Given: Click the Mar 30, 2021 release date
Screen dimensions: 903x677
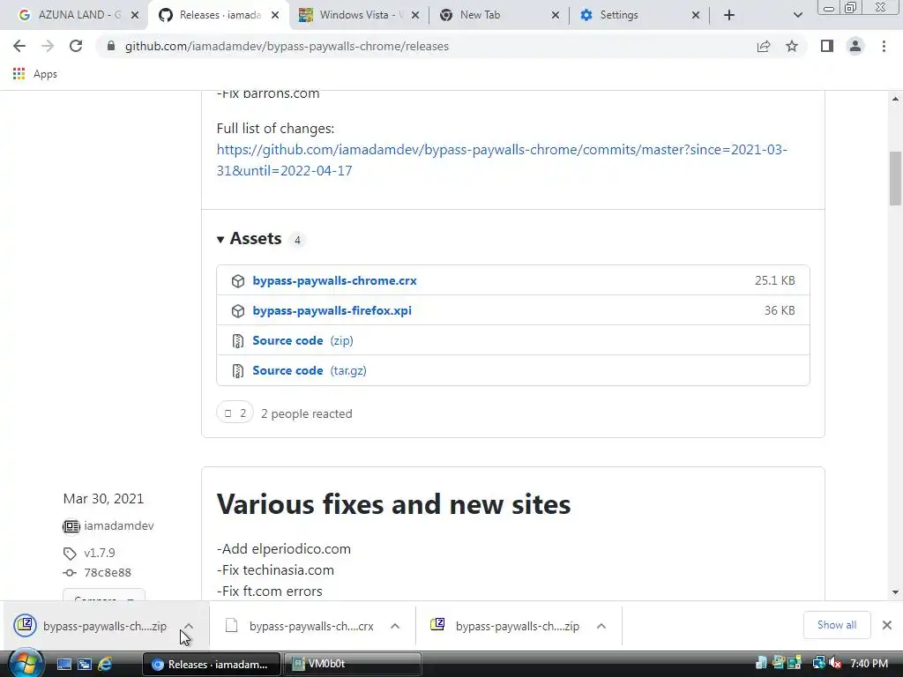Looking at the screenshot, I should (x=103, y=499).
